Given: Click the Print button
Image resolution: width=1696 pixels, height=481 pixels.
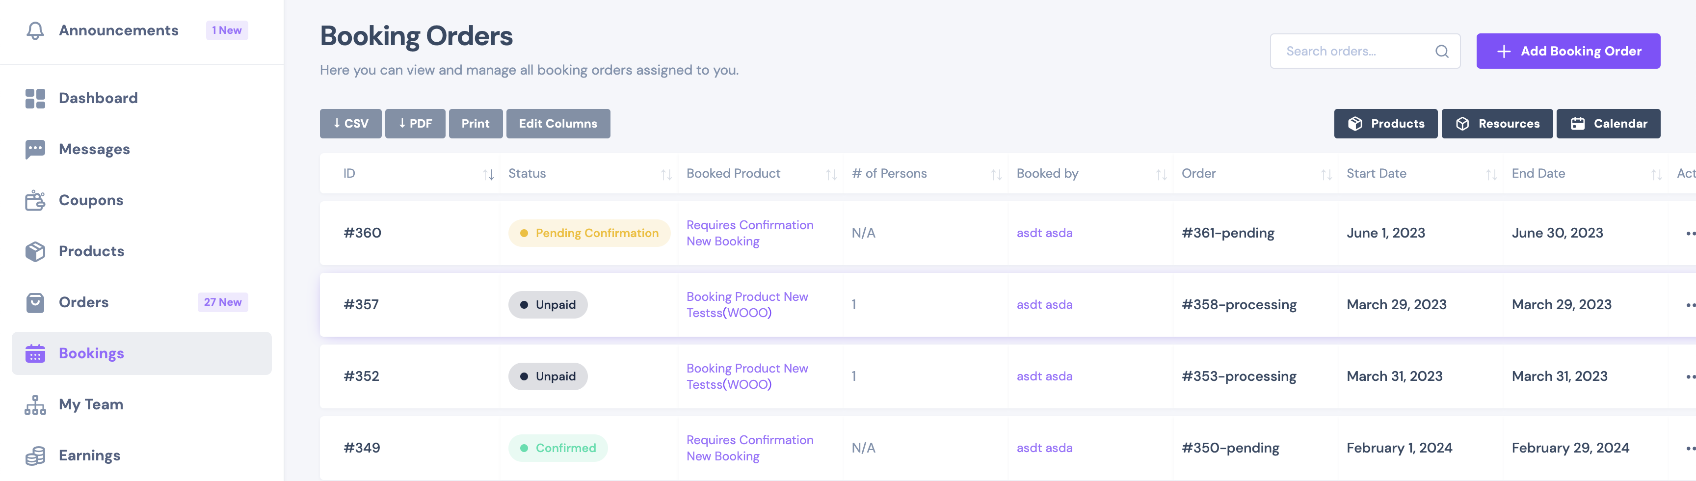Looking at the screenshot, I should click(x=476, y=124).
